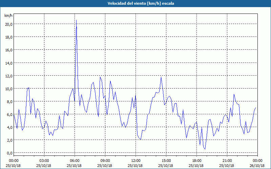Click the '8,0' y-axis value

9,102
